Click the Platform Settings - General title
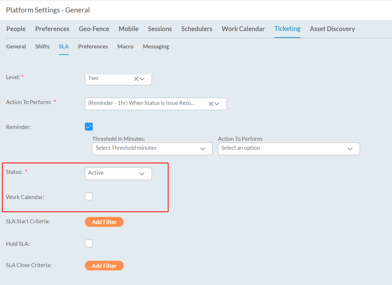The image size is (392, 285). [48, 10]
